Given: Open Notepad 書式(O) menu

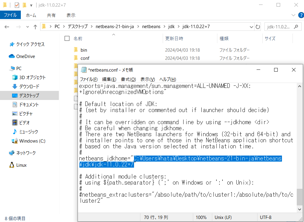Looking at the screenshot, I should tap(128, 79).
